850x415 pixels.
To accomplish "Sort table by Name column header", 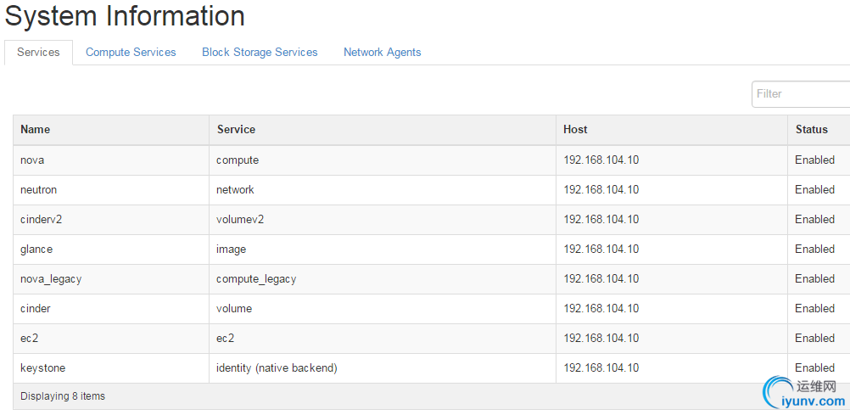I will pyautogui.click(x=36, y=130).
